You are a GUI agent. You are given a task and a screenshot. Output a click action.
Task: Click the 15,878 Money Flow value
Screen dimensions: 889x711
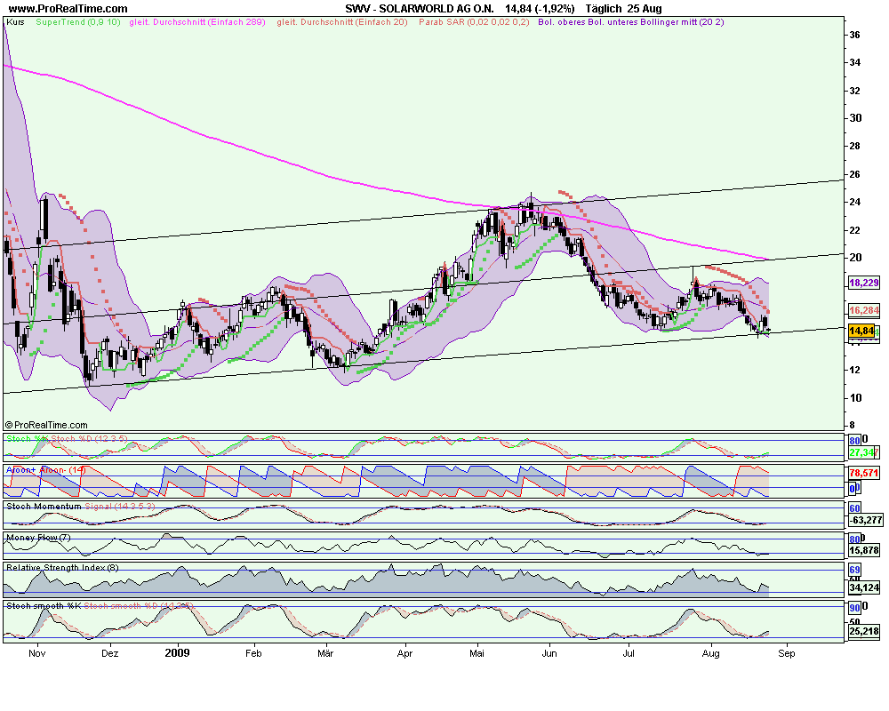tap(864, 550)
